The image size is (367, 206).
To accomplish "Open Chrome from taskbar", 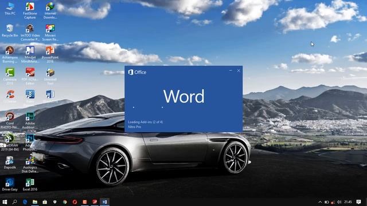I will tap(65, 202).
